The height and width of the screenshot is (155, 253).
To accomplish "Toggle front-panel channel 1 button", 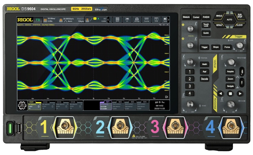I will [x=190, y=72].
